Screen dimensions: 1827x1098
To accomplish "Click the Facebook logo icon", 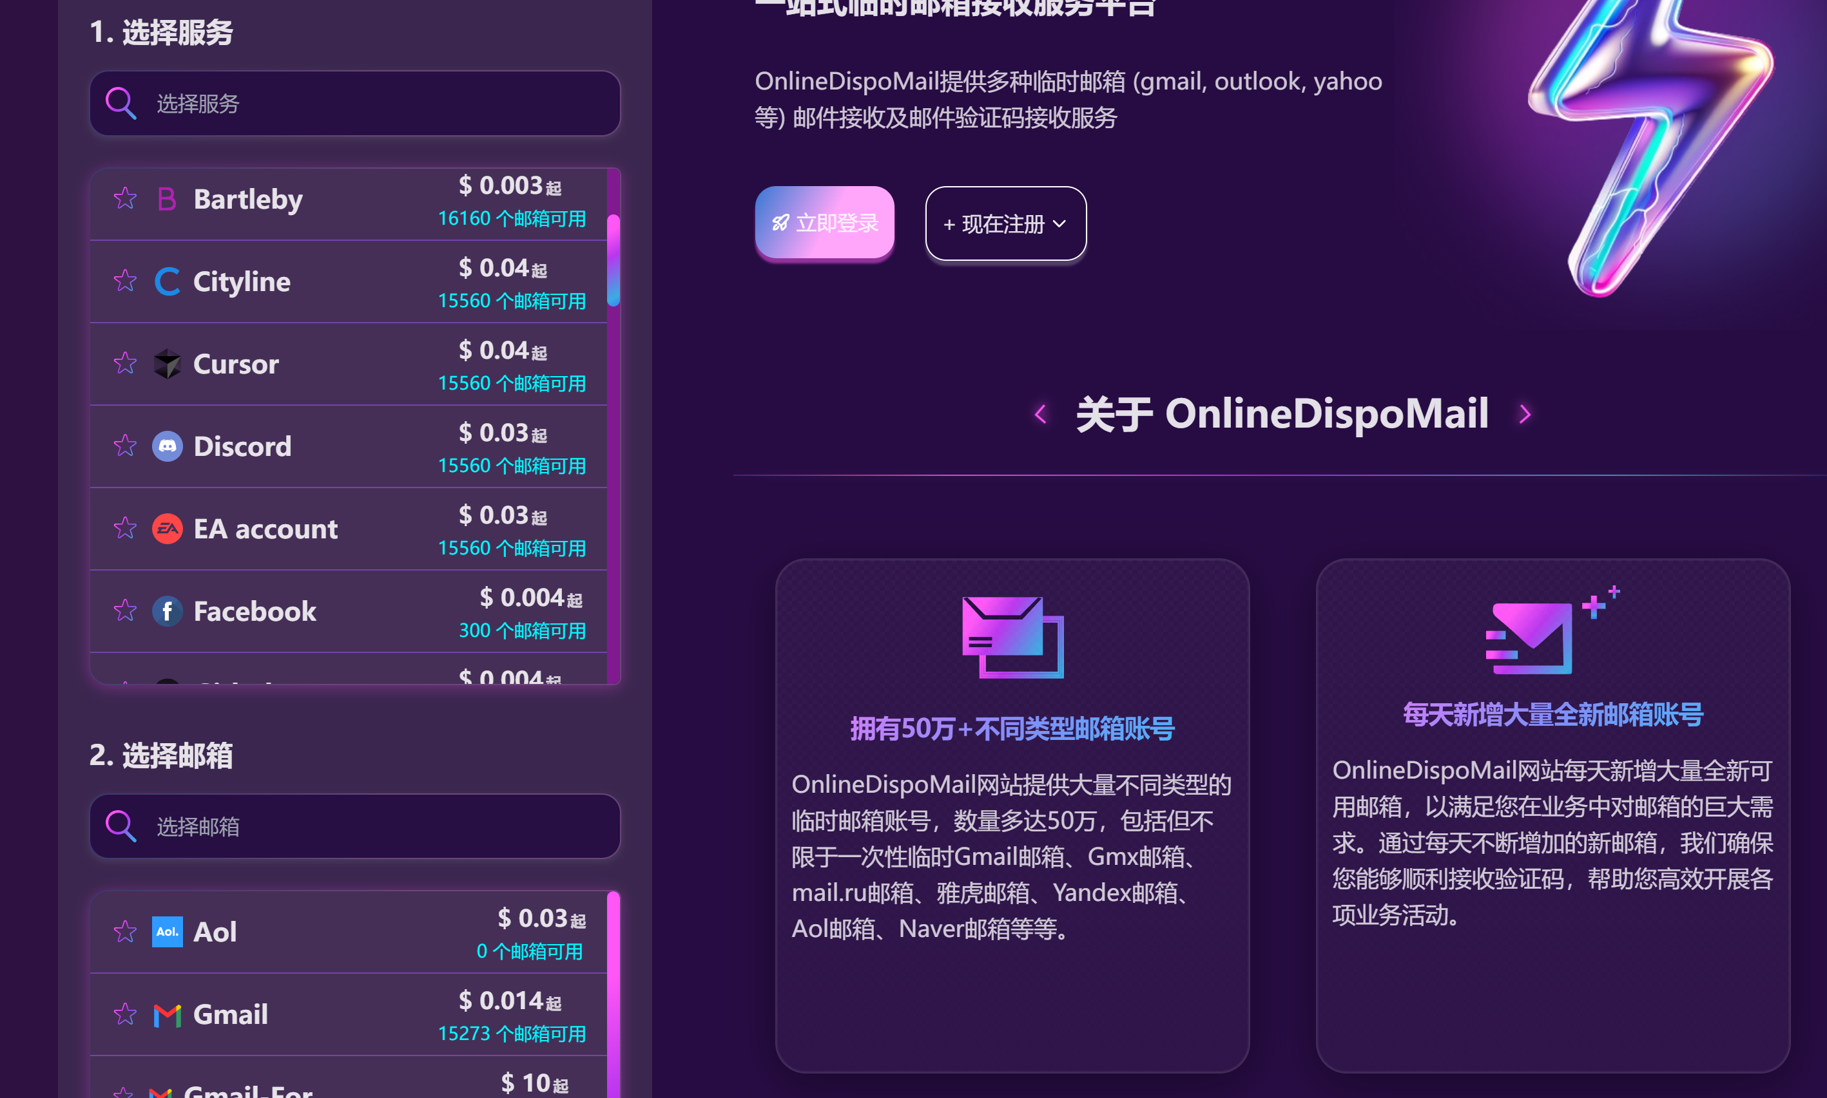I will pyautogui.click(x=168, y=611).
